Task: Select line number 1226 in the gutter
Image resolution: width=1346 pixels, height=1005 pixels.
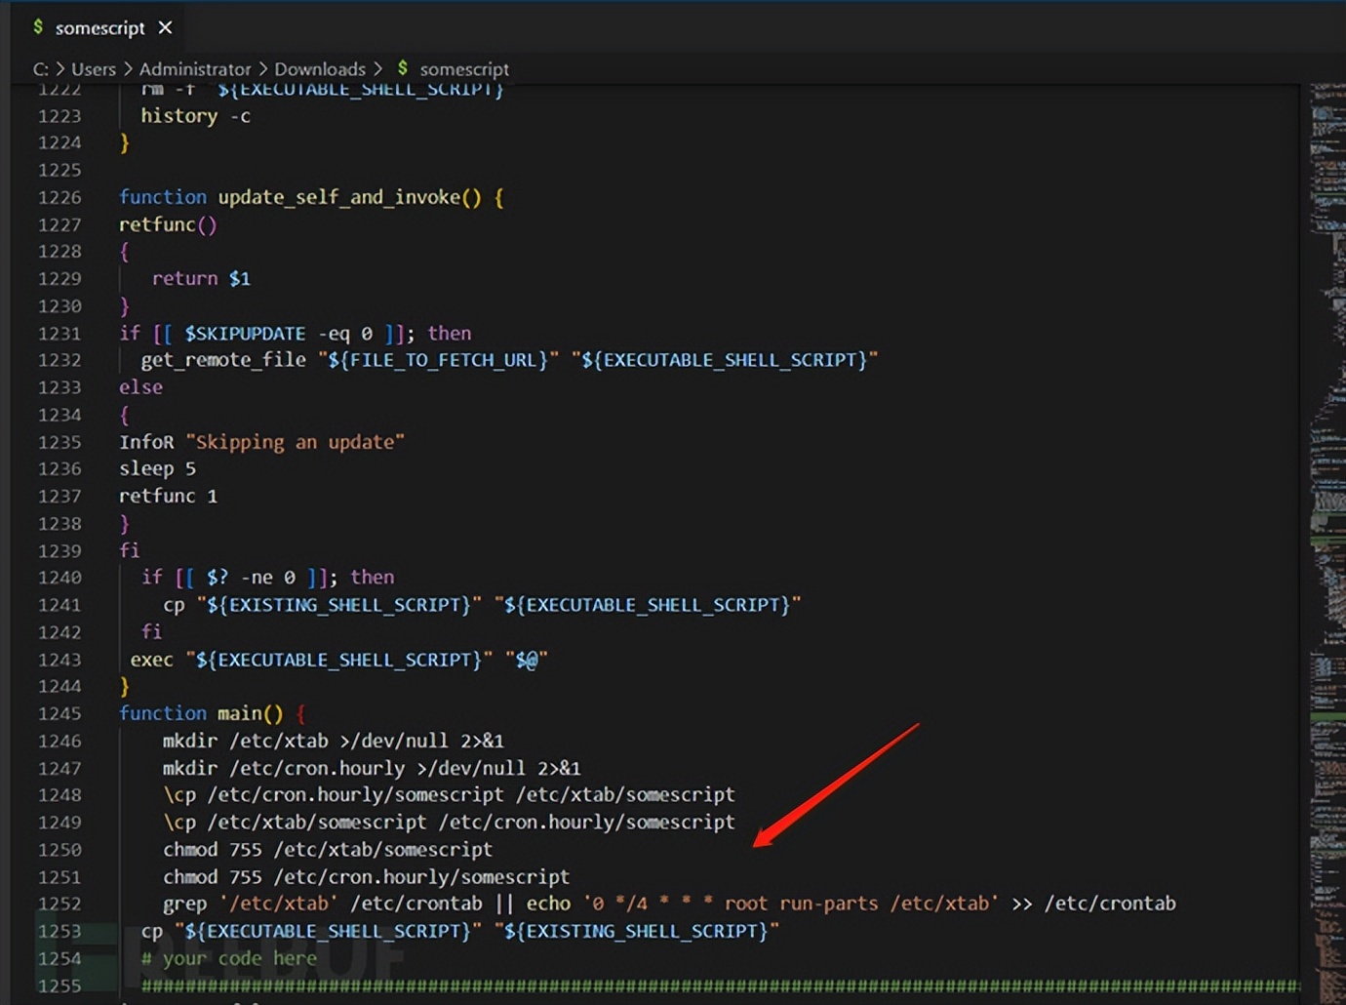Action: click(59, 197)
